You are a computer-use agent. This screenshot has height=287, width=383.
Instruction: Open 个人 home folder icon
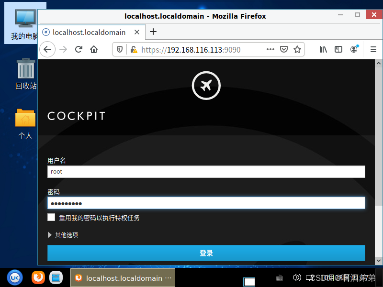click(x=25, y=124)
